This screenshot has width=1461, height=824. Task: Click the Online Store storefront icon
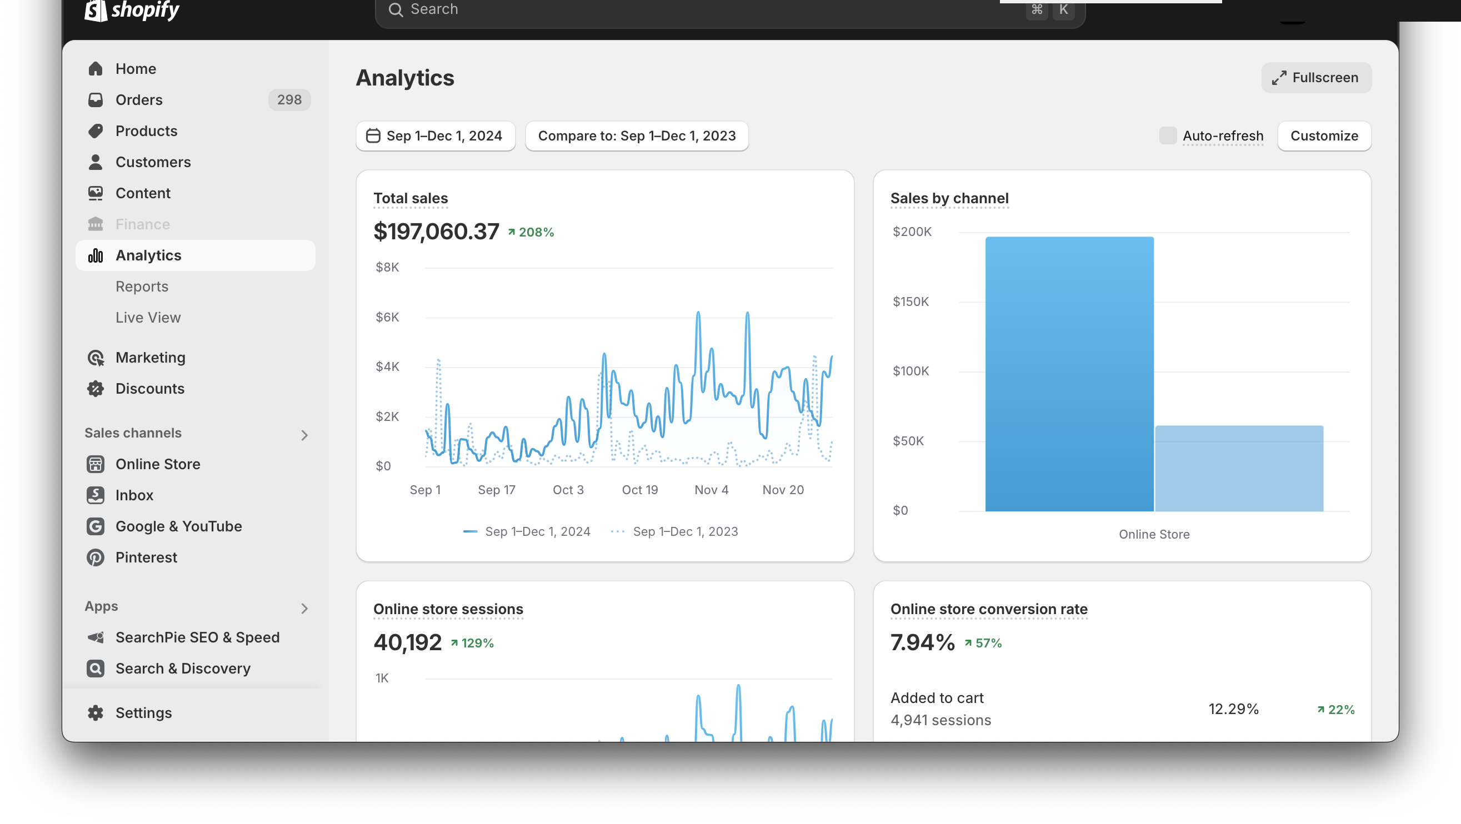pyautogui.click(x=96, y=464)
